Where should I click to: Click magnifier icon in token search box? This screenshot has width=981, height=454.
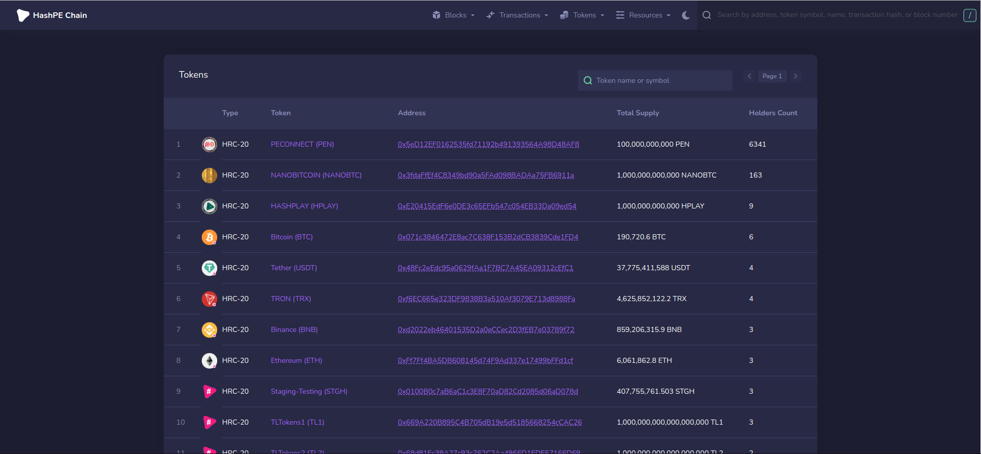coord(588,80)
